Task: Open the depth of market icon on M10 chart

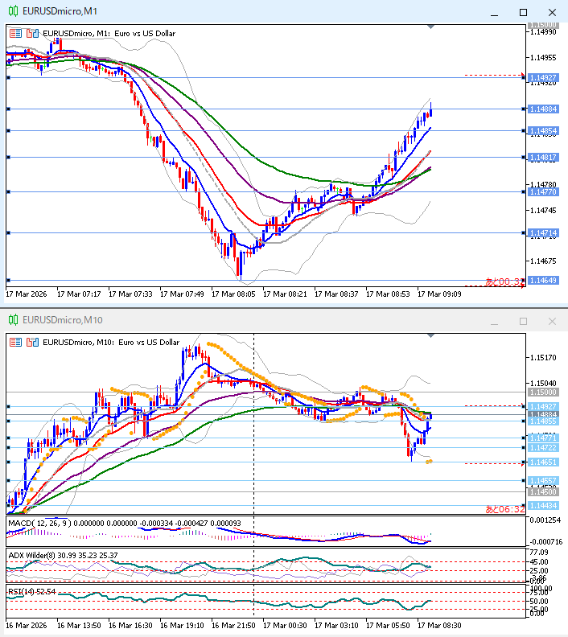Action: (31, 342)
